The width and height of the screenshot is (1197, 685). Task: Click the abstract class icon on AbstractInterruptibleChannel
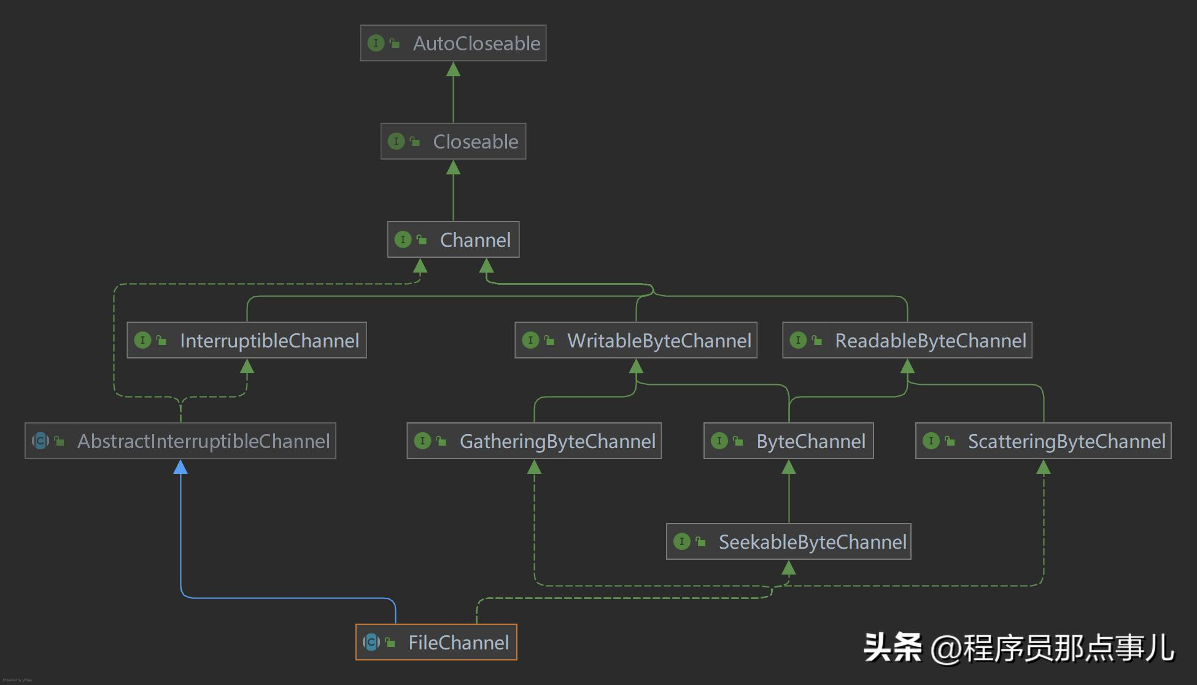click(x=41, y=441)
